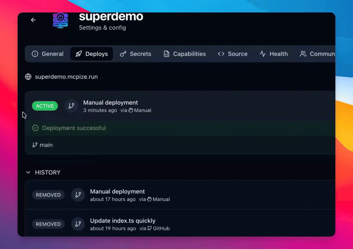Click REMOVED badge of Update index.ts deployment
Screen dimensions: 353x249
tap(48, 224)
